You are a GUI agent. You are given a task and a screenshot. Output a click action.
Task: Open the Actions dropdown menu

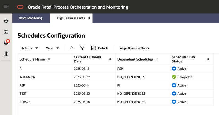pyautogui.click(x=29, y=48)
